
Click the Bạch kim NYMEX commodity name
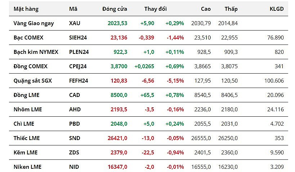[x=36, y=52]
